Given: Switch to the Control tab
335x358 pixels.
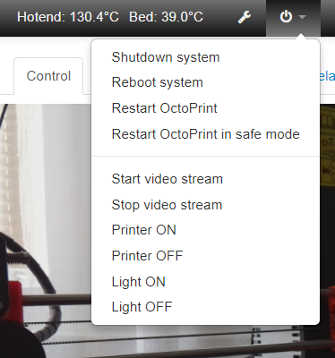Looking at the screenshot, I should click(x=48, y=76).
